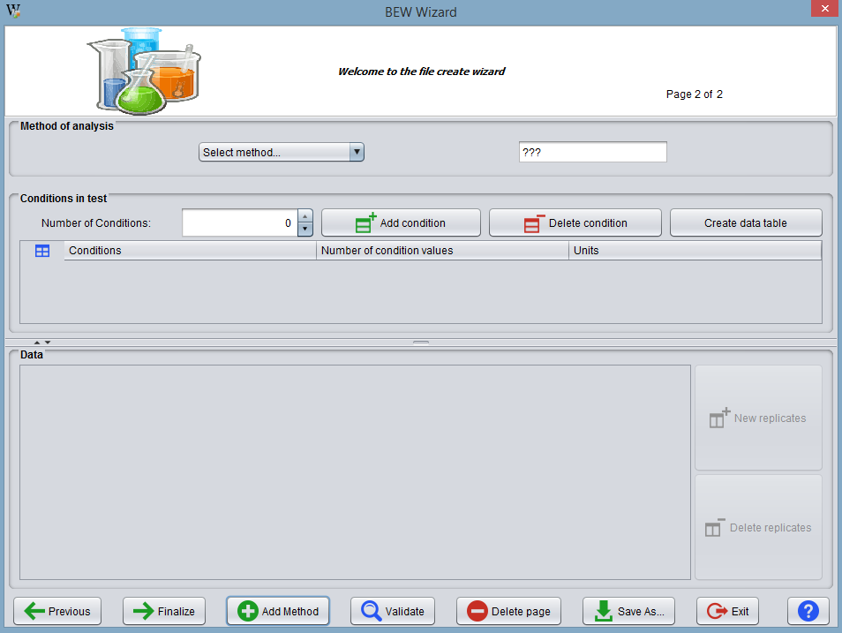
Task: Click the Finalize button
Action: (164, 611)
